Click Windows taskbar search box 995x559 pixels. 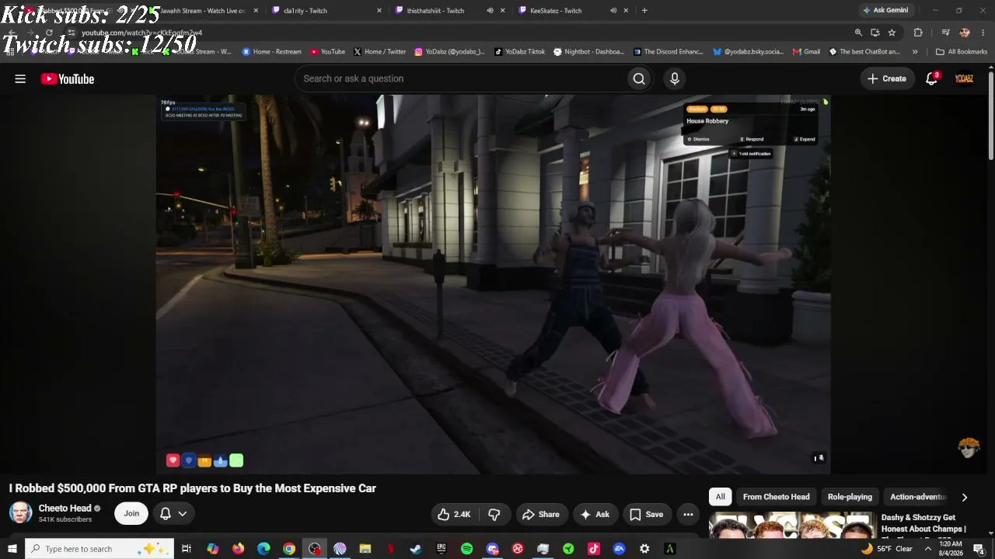click(x=99, y=549)
